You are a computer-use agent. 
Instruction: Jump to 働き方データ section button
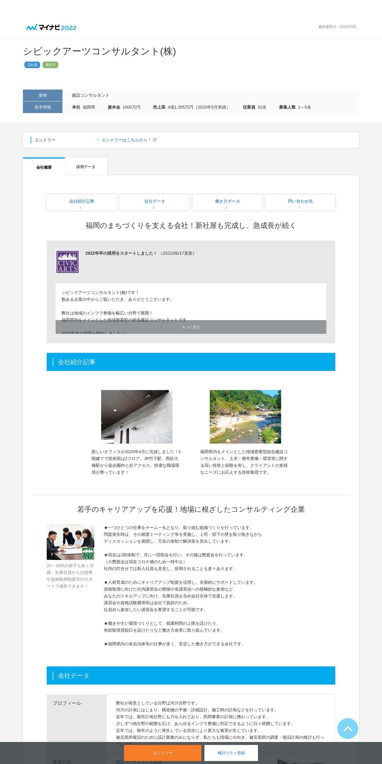click(x=227, y=203)
